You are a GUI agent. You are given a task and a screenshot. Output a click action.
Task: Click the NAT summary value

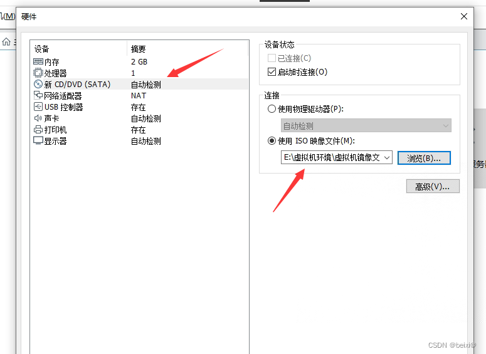[139, 96]
